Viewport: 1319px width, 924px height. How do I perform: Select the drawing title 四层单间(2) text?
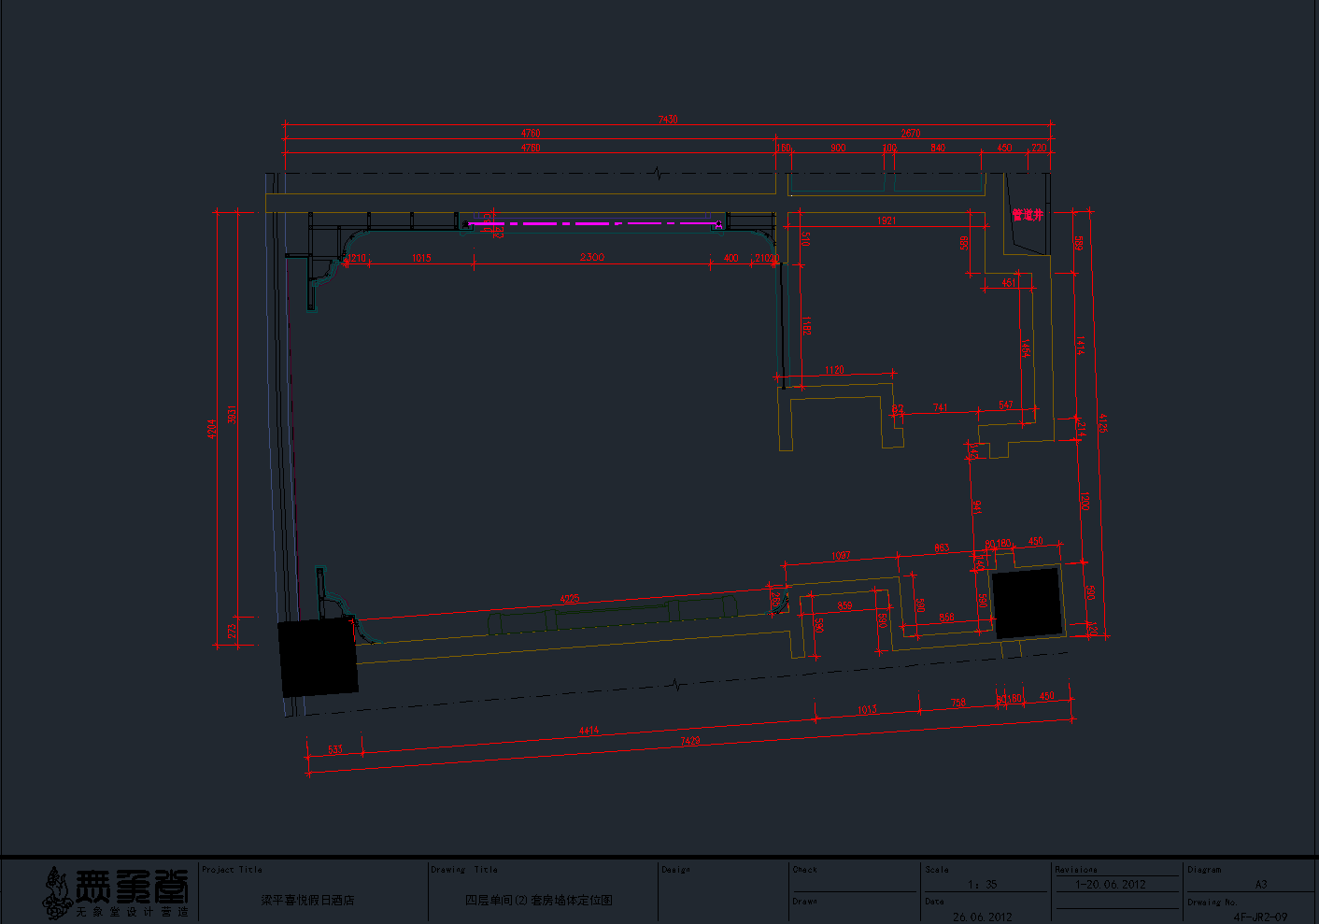pyautogui.click(x=539, y=901)
